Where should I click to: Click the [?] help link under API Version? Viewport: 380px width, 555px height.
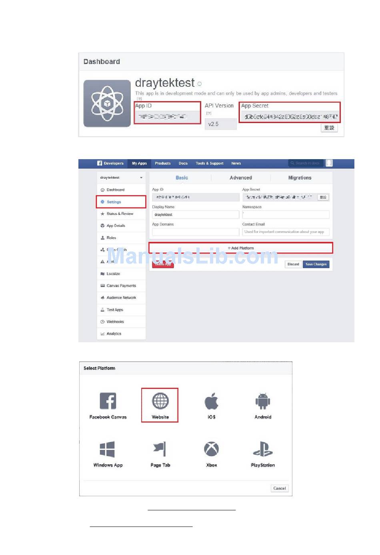click(x=208, y=113)
